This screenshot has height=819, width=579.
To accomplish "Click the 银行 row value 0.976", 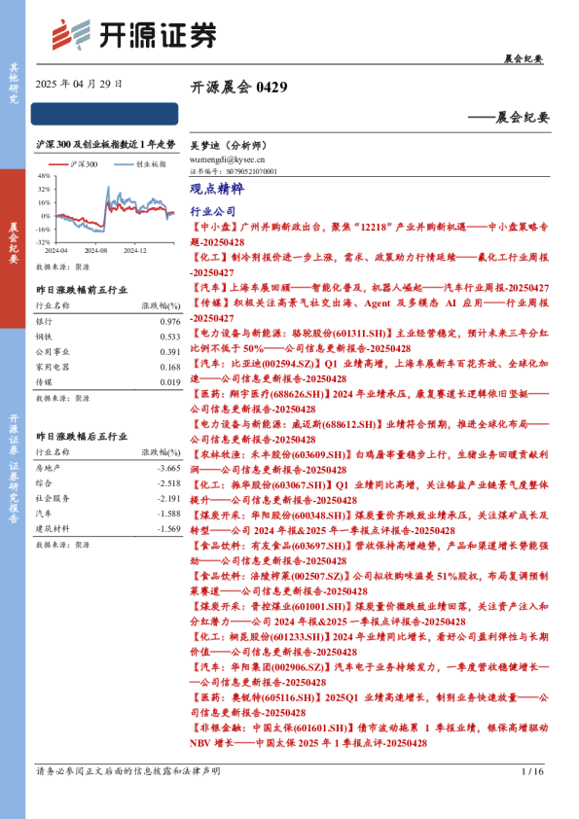I will click(170, 322).
